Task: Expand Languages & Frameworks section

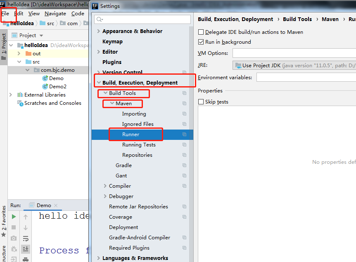Action: [x=99, y=258]
